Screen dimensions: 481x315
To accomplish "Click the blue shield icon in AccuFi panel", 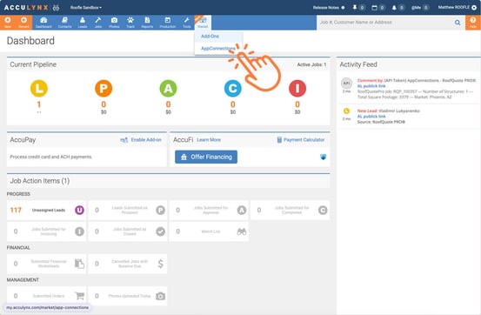I will (x=323, y=157).
